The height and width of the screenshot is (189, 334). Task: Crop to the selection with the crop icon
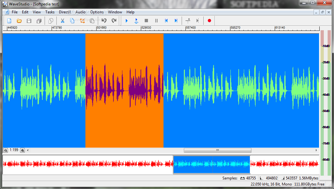[x=82, y=21]
